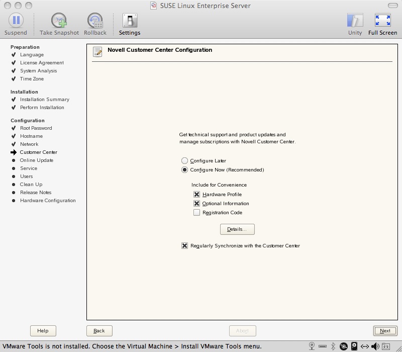This screenshot has width=402, height=352.
Task: Uncheck the Optional Information checkbox
Action: 196,204
